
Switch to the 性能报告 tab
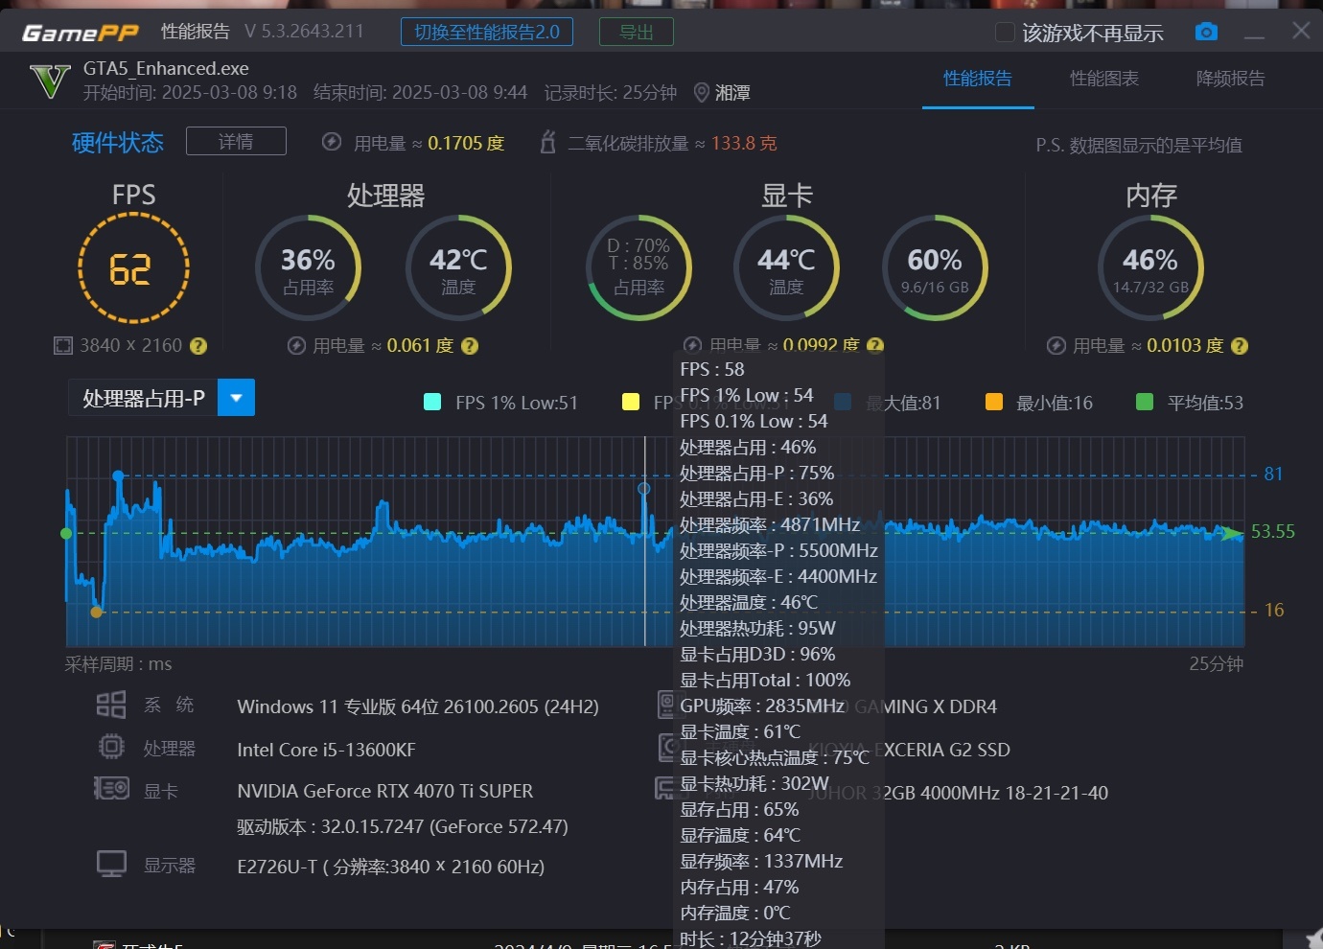[978, 79]
